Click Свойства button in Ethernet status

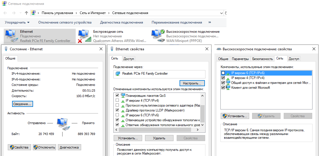click(19, 147)
